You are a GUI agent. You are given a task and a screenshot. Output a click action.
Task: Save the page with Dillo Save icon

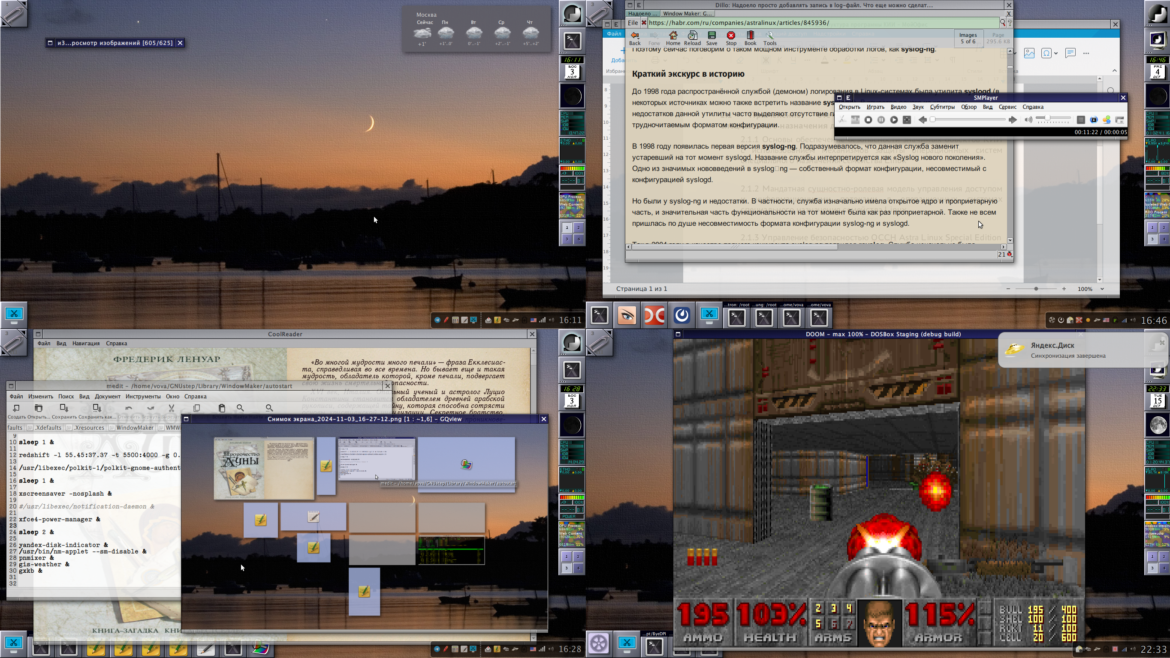[x=712, y=38]
